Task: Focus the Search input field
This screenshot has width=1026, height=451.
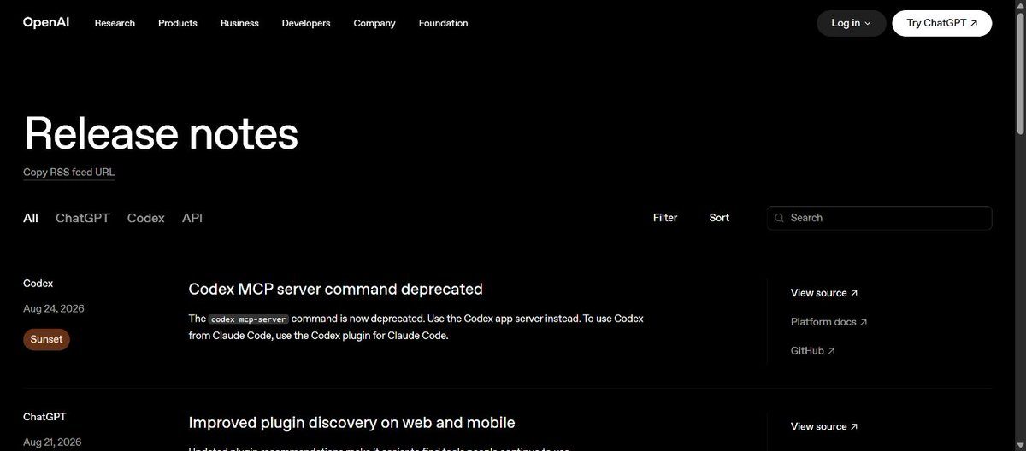Action: [880, 218]
